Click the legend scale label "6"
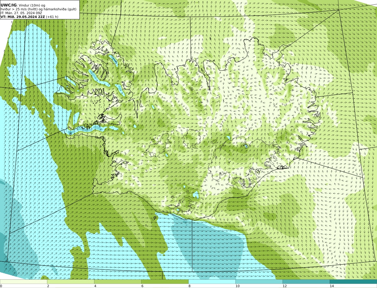This screenshot has width=377, height=288. click(142, 286)
